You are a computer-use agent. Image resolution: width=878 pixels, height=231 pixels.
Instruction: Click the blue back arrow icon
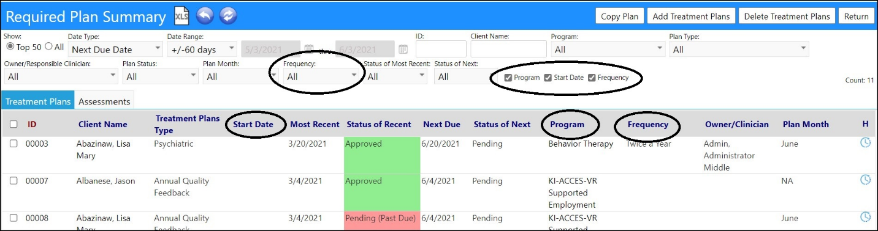[205, 16]
